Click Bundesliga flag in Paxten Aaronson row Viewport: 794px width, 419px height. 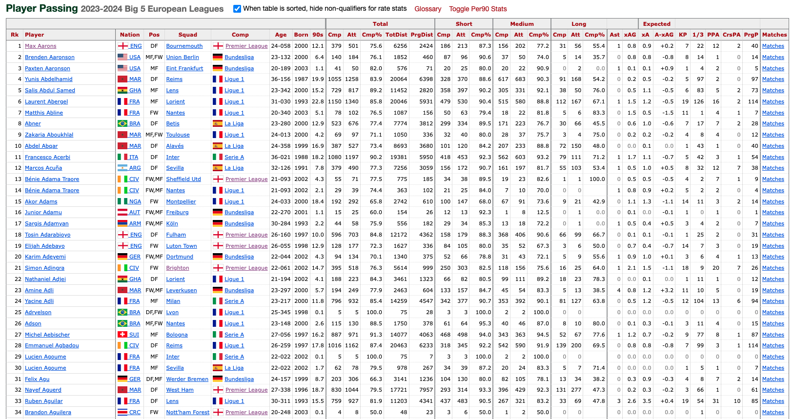(x=218, y=68)
